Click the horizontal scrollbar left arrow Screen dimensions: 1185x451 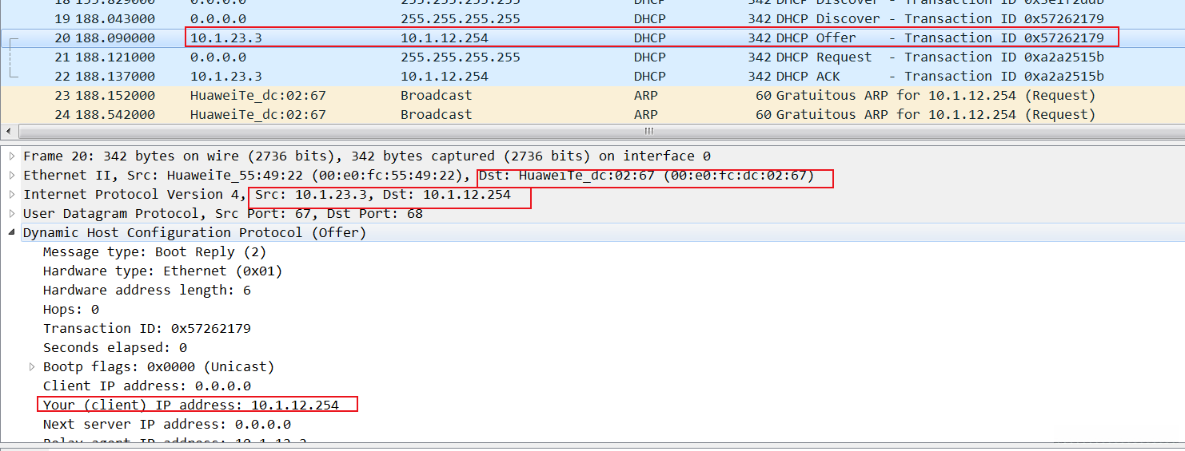click(x=7, y=131)
